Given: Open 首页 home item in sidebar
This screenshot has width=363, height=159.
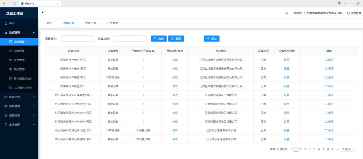Looking at the screenshot, I should pyautogui.click(x=12, y=23).
